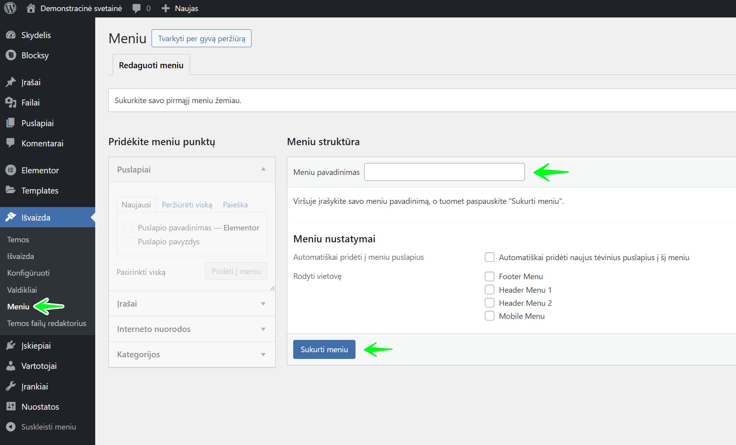The image size is (736, 445).
Task: Click the WordPress logo icon
Action: pyautogui.click(x=10, y=8)
